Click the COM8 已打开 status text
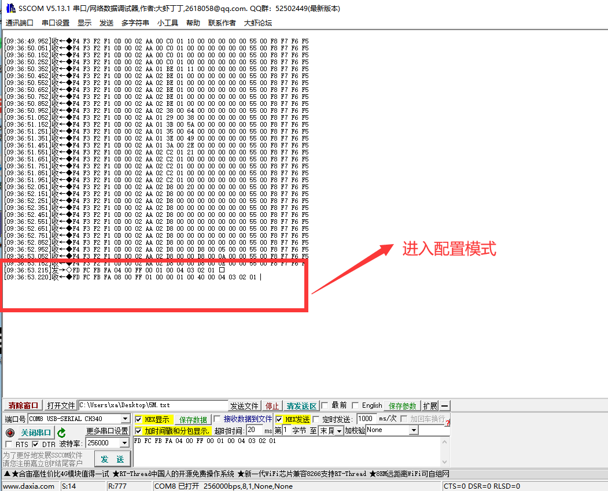The height and width of the screenshot is (491, 608). [223, 486]
